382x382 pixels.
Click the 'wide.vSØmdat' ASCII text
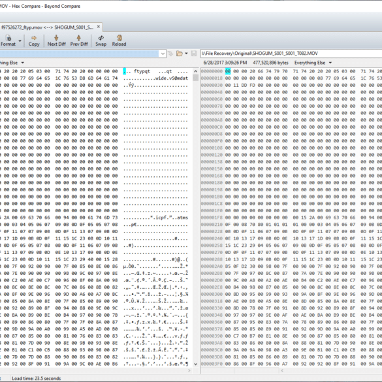(x=172, y=78)
